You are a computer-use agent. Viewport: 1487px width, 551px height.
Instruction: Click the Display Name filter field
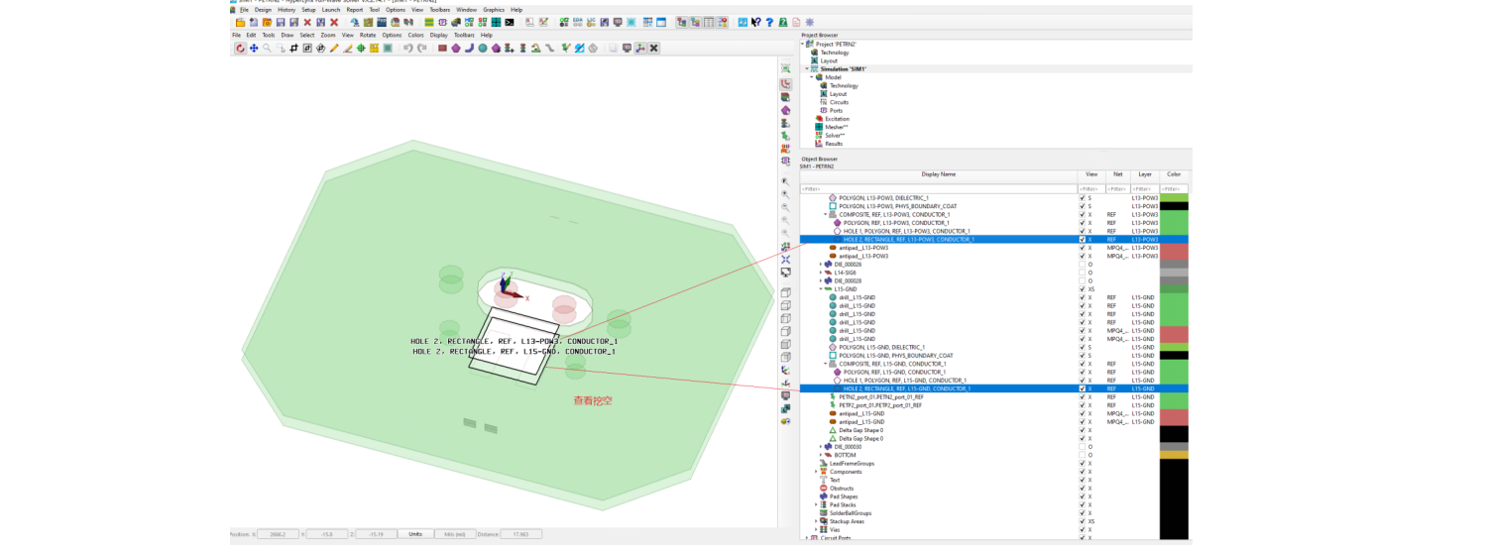(939, 189)
